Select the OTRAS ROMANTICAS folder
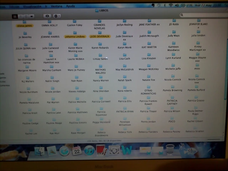Screen dimensions: 228x171 pyautogui.click(x=148, y=90)
